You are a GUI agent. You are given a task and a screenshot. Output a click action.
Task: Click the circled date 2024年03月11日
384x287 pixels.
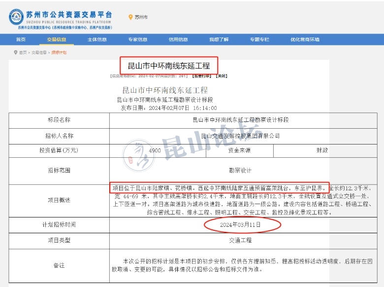[x=241, y=224]
